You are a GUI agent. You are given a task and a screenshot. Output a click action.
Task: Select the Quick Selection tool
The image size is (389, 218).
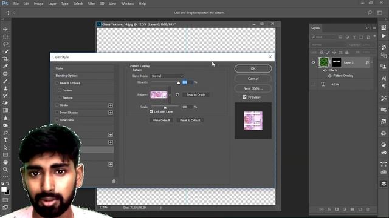(x=5, y=51)
